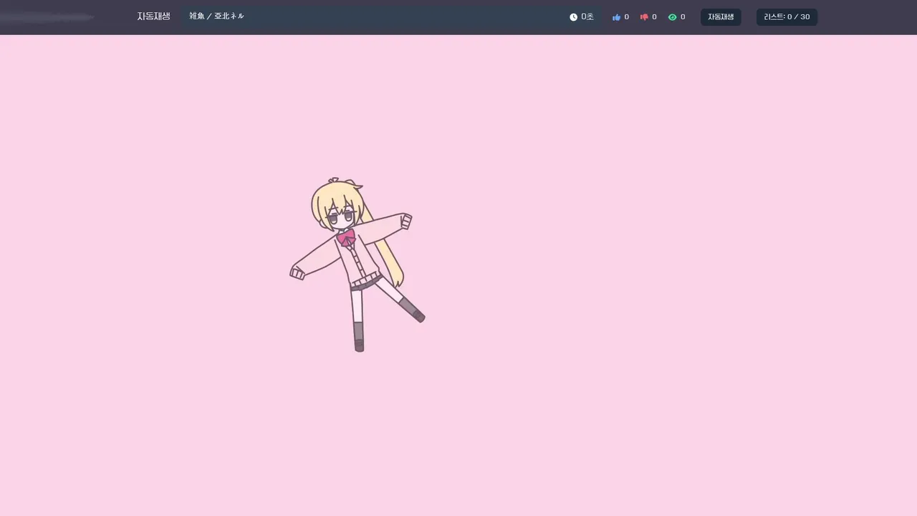Click the clock timer icon
The image size is (917, 516).
(x=573, y=17)
